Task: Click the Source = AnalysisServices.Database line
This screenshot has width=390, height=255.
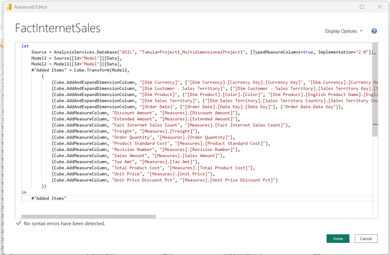Action: click(130, 52)
